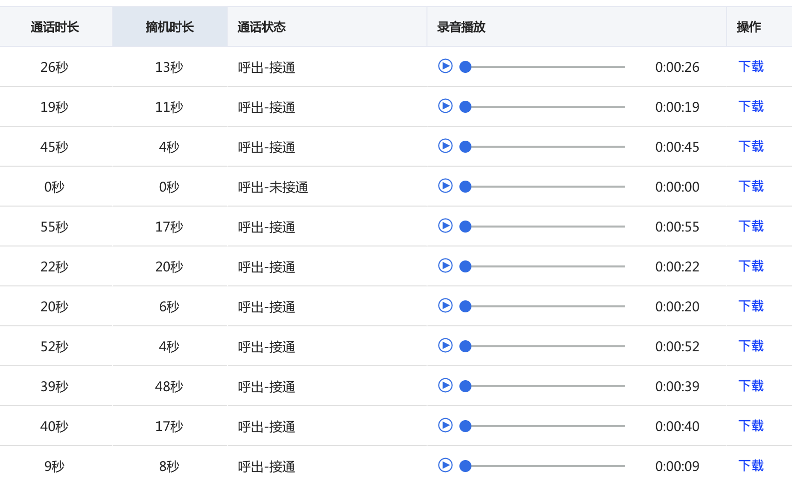
Task: Download the 0:00:26 recording
Action: (x=751, y=66)
